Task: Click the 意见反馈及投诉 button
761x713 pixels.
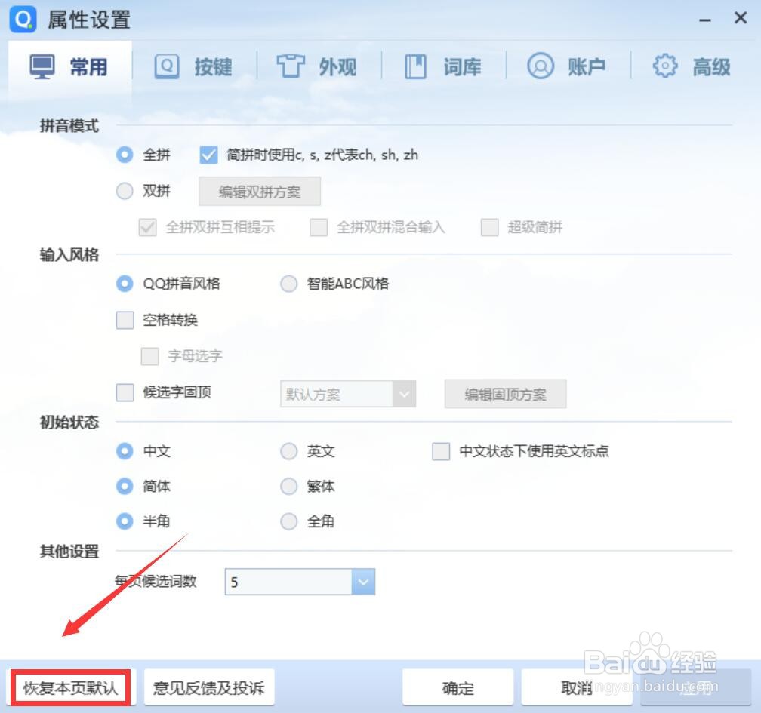Action: [209, 687]
